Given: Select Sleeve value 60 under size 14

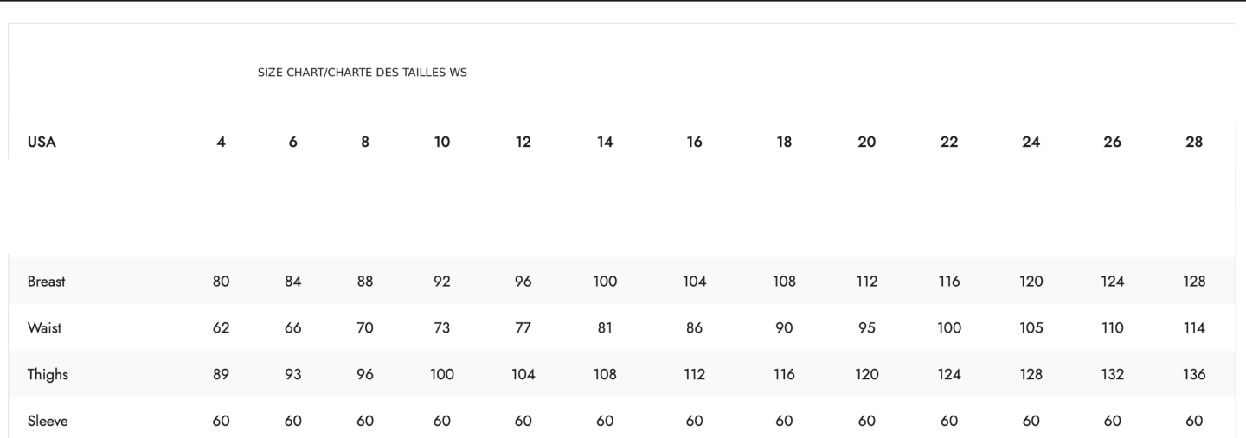Looking at the screenshot, I should coord(605,422).
